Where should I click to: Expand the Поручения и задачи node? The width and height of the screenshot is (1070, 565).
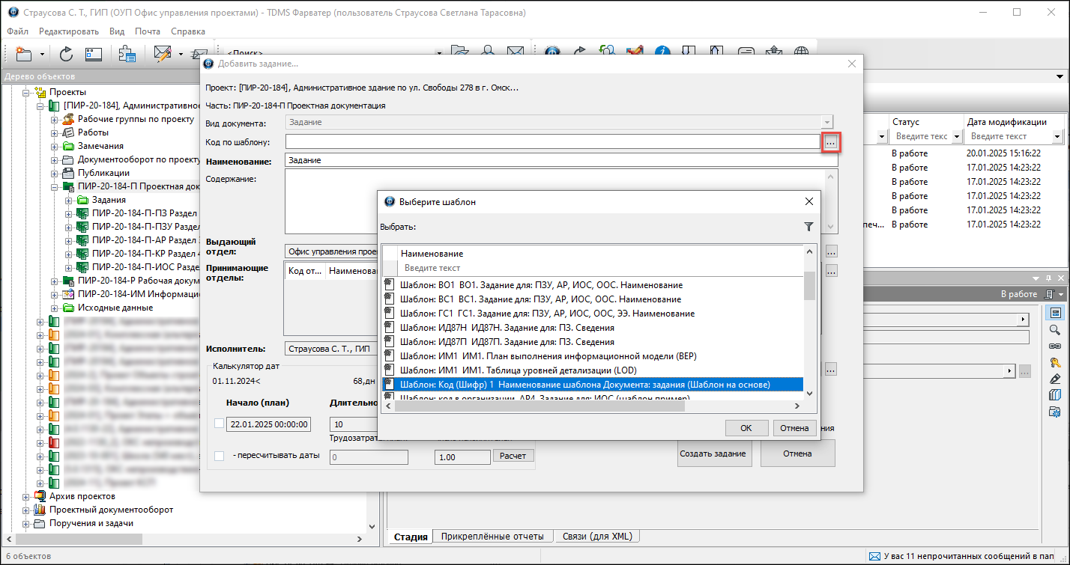point(26,523)
